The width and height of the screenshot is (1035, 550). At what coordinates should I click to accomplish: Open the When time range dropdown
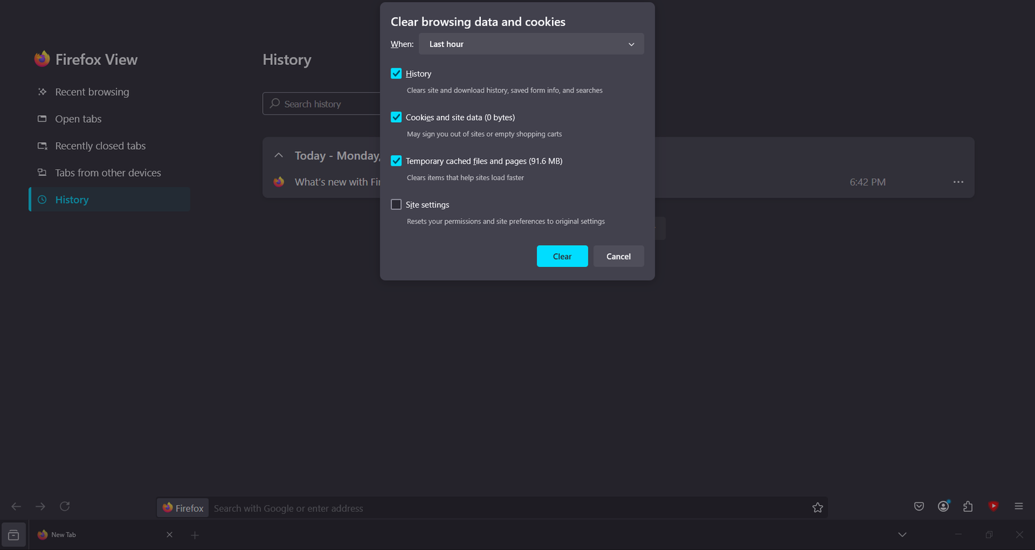(531, 44)
